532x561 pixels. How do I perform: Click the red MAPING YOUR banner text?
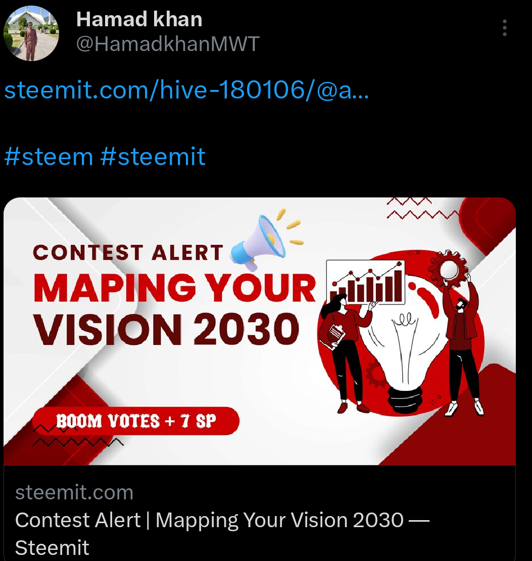pos(175,288)
